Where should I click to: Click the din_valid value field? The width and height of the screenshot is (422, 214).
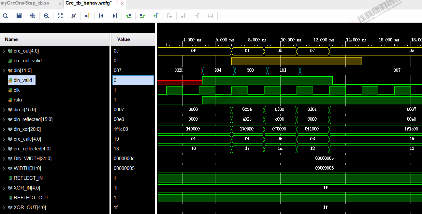[133, 80]
